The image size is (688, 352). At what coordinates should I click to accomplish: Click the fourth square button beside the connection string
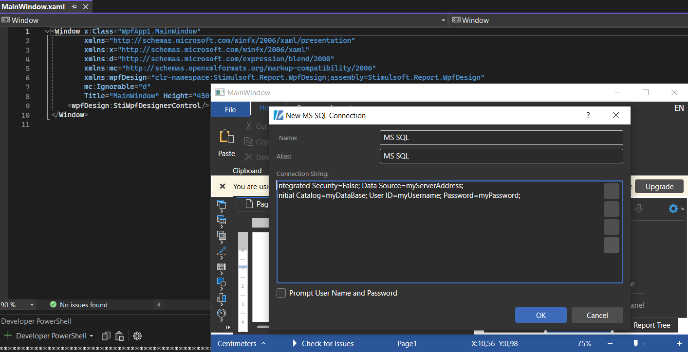pos(612,245)
